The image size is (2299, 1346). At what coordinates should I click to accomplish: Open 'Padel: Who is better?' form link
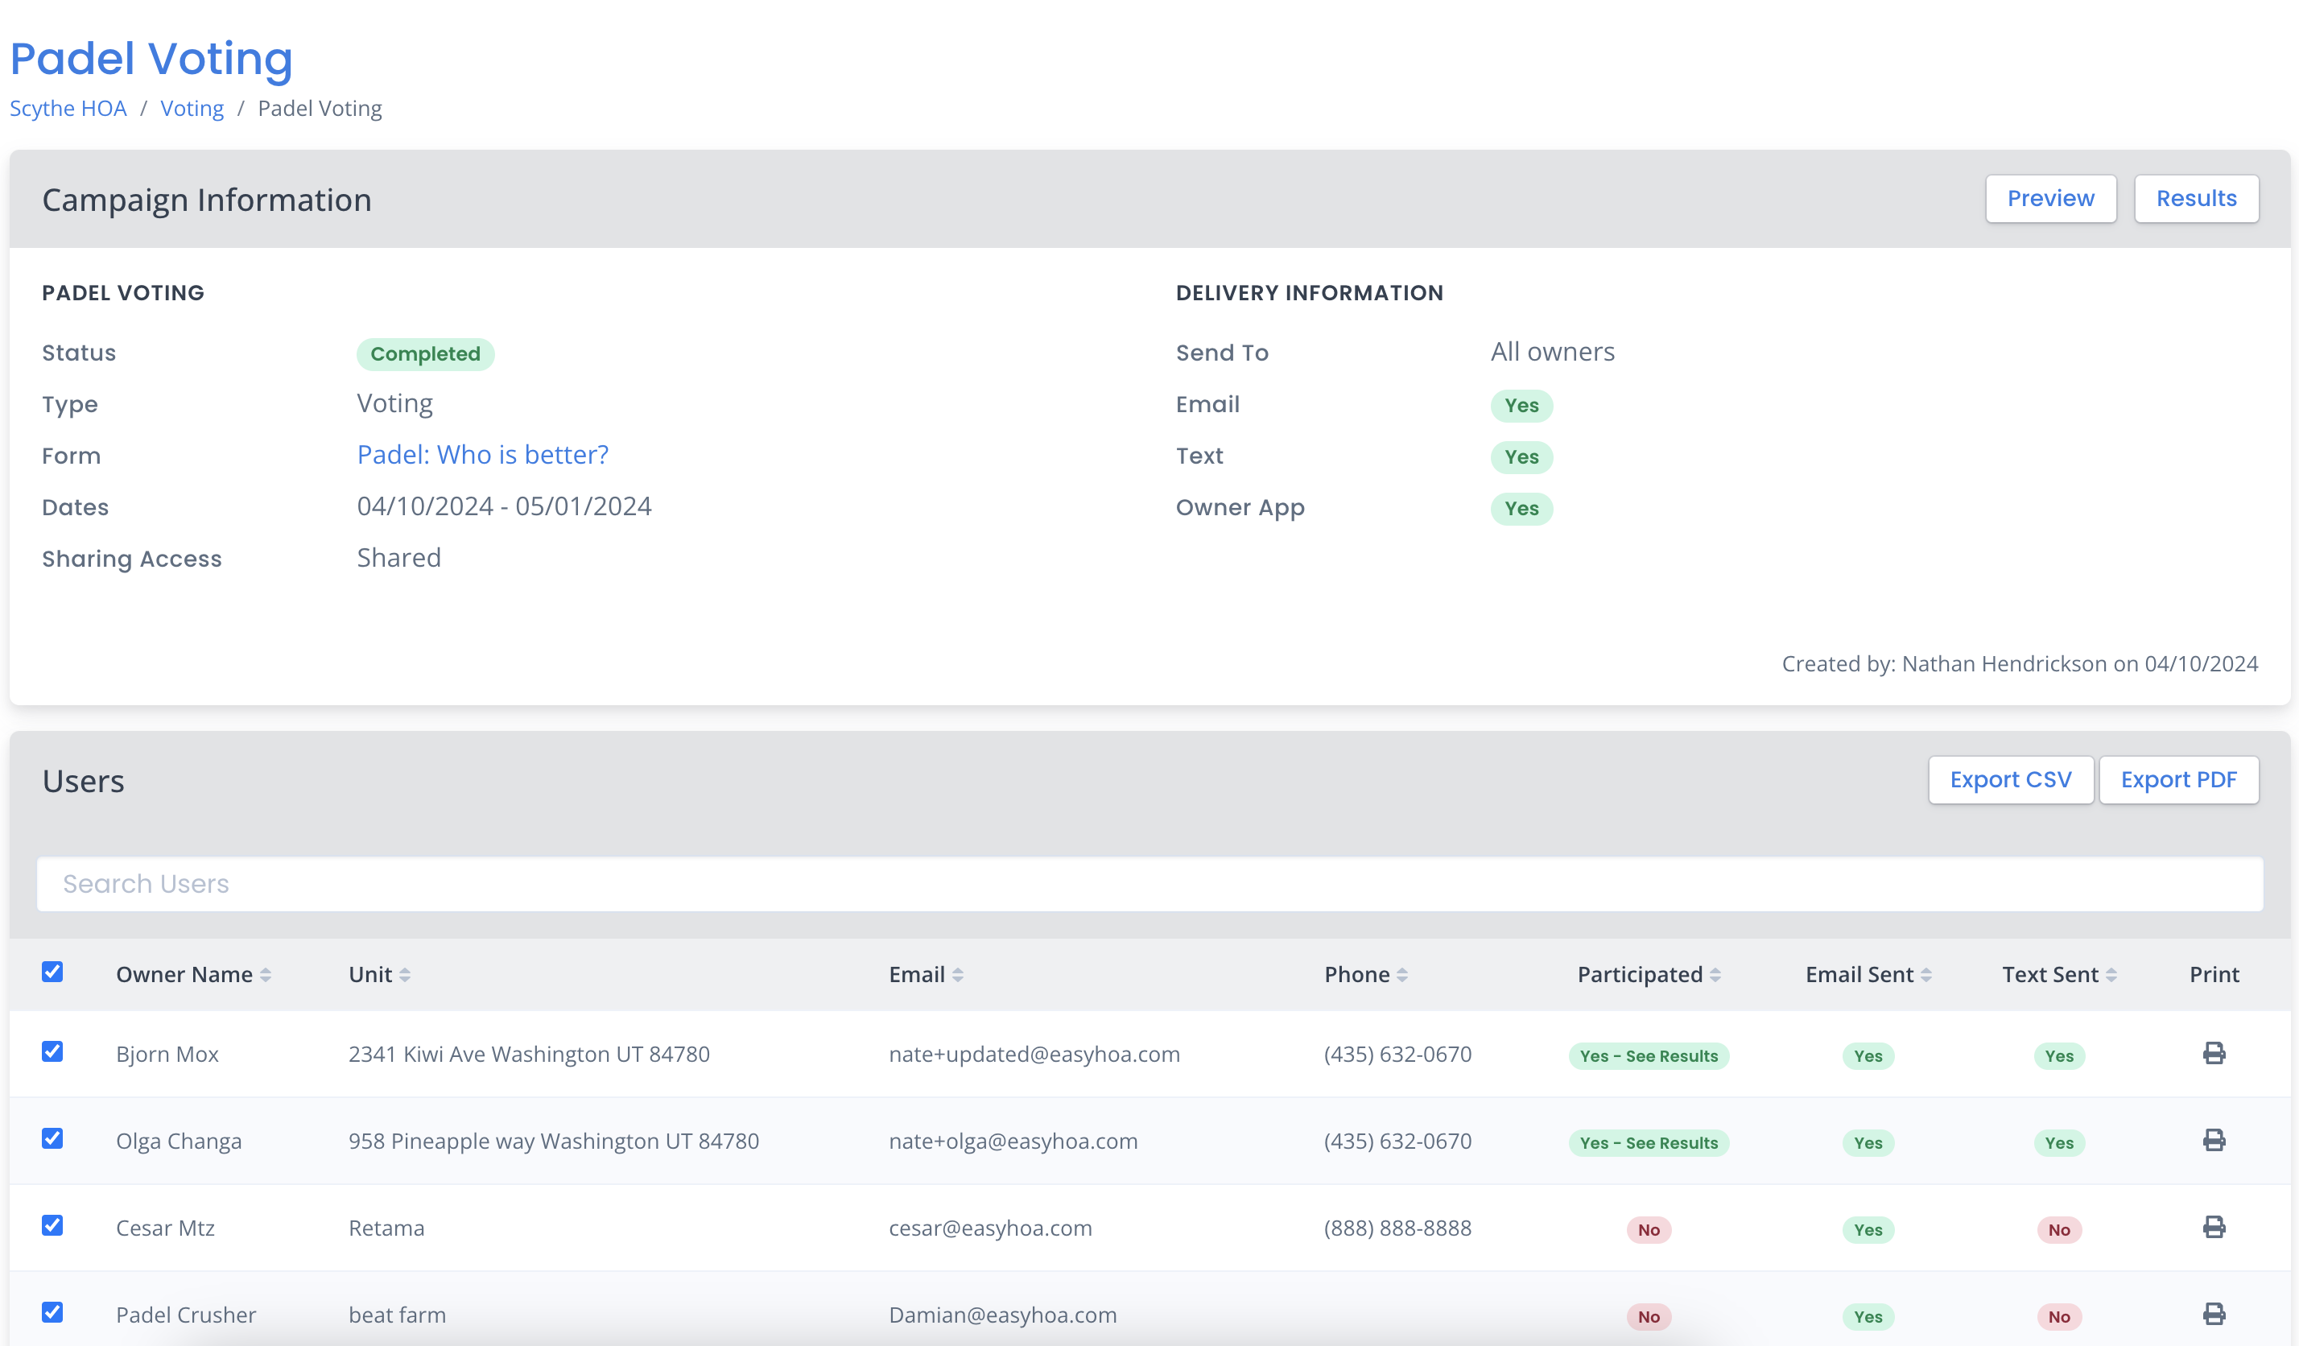483,455
